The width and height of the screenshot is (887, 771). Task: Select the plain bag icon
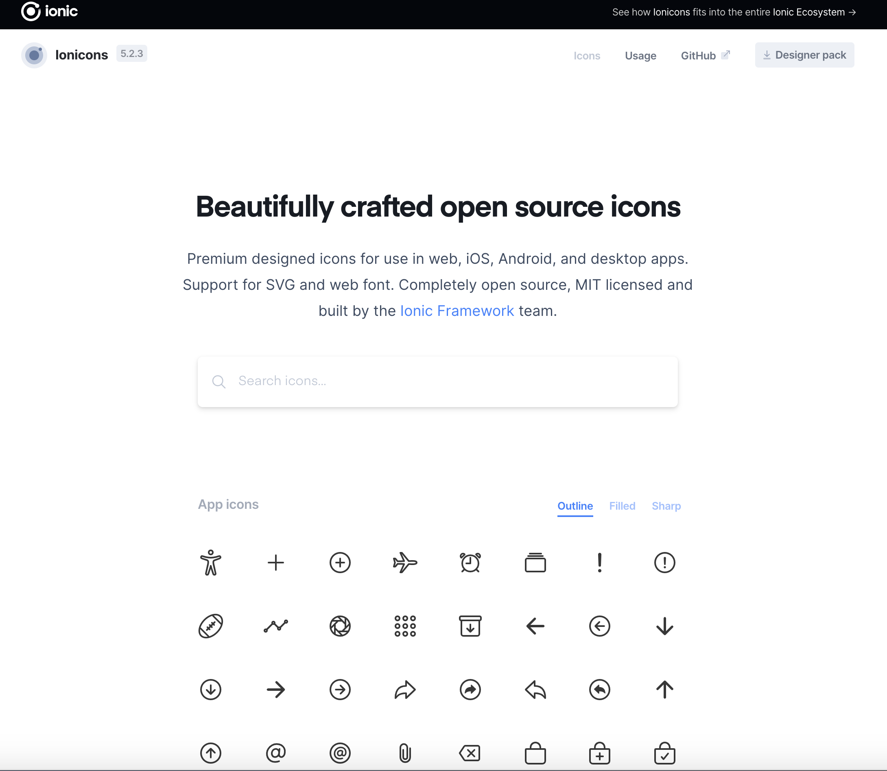click(x=535, y=753)
